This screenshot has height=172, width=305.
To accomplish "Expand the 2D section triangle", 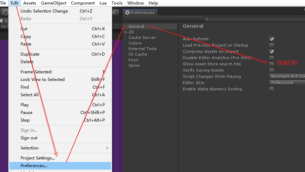I will 126,32.
